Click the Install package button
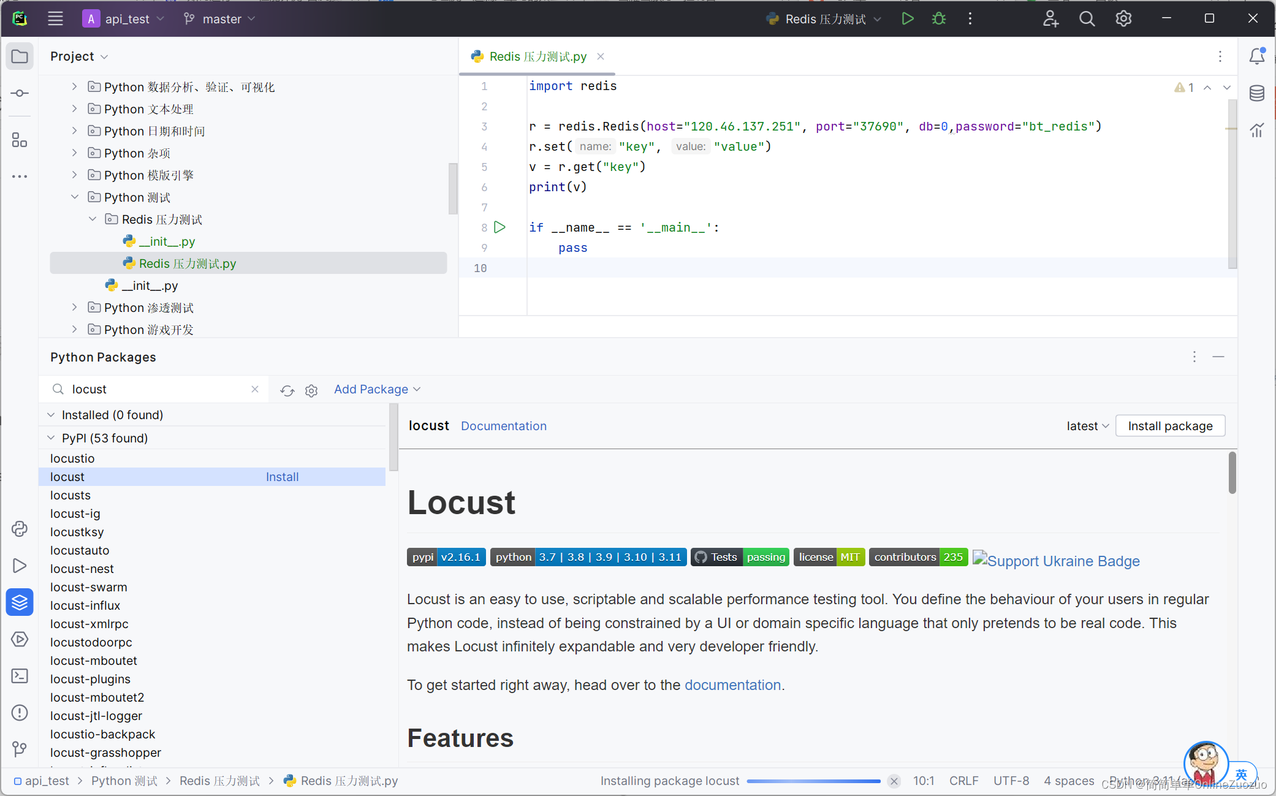The width and height of the screenshot is (1276, 796). 1169,426
